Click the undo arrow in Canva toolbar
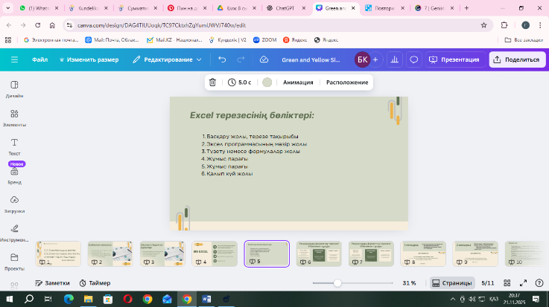This screenshot has height=307, width=549. click(x=222, y=59)
